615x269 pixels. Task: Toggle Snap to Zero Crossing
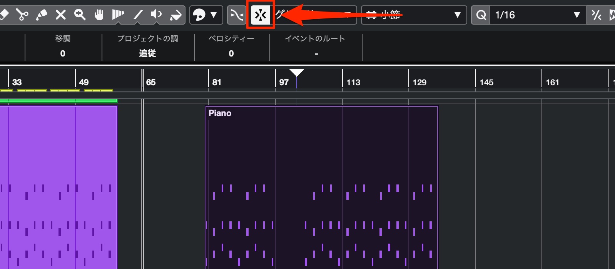point(237,15)
